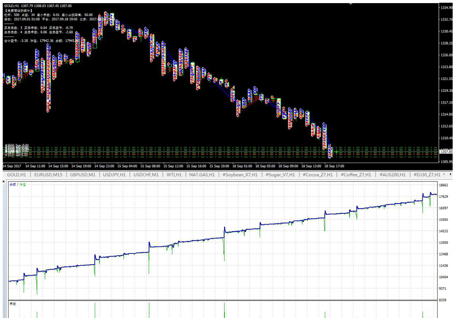Open the NAT.GAS,H1 chart tab
This screenshot has height=318, width=455.
pos(202,175)
